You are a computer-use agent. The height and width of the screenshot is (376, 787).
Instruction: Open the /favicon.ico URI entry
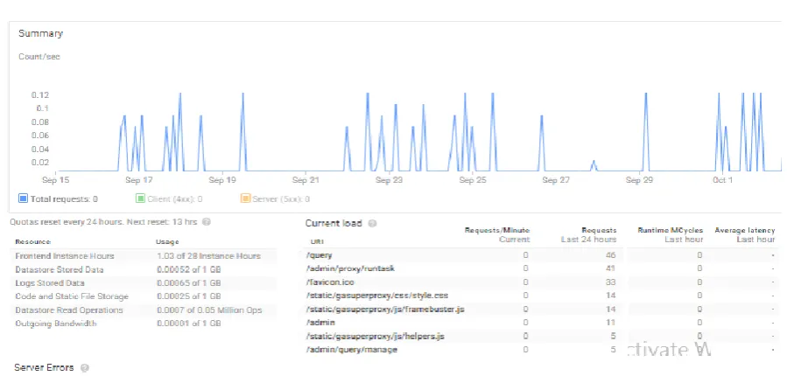[x=330, y=282]
